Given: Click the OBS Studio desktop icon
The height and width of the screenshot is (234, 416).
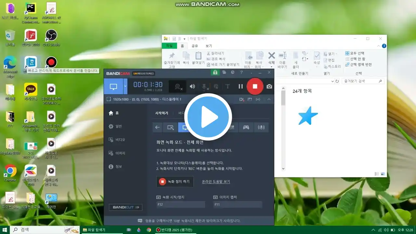Looking at the screenshot, I should pyautogui.click(x=51, y=38).
